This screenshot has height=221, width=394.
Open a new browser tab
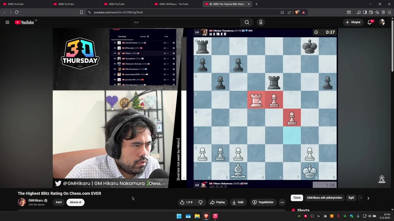point(256,4)
